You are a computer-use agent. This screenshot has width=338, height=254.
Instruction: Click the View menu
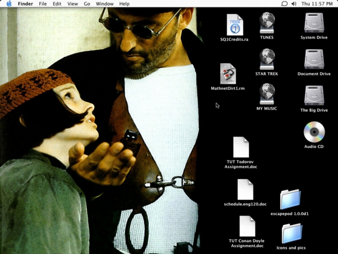[73, 4]
